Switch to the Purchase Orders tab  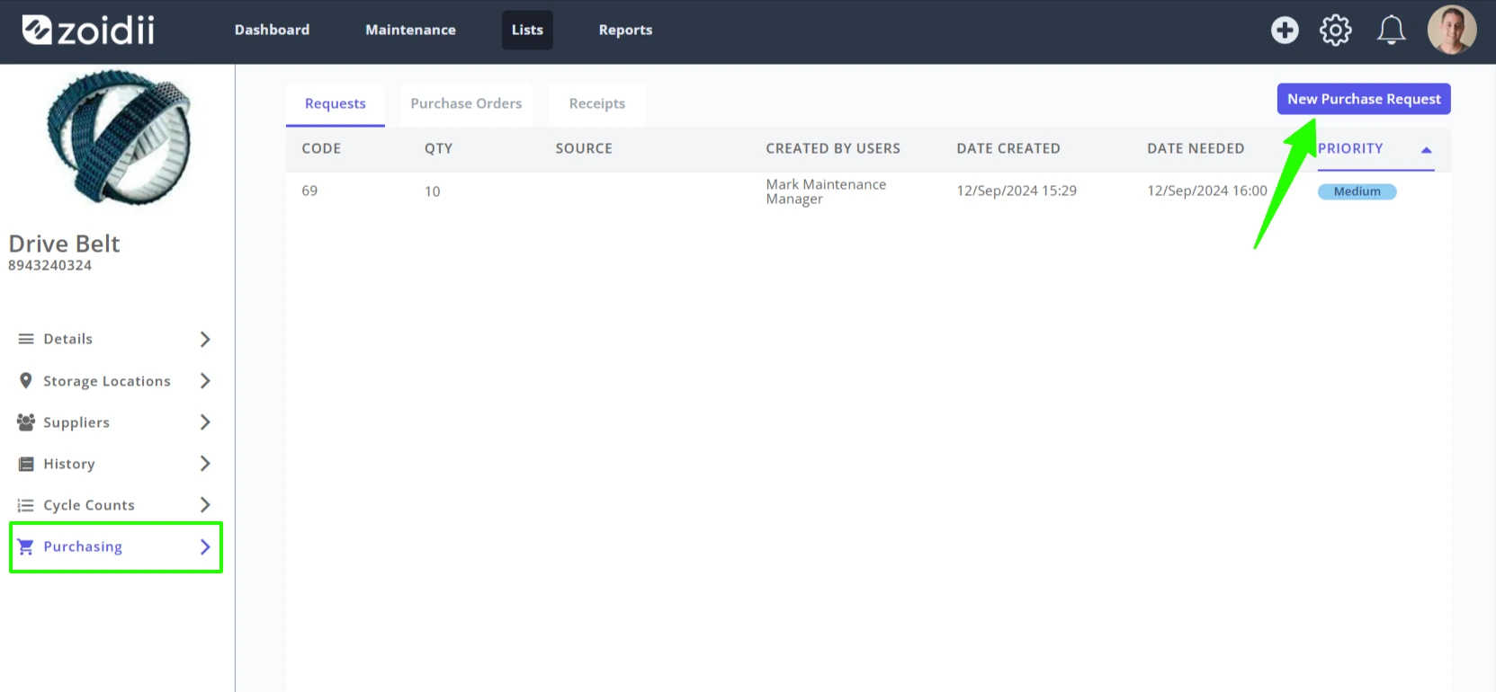466,104
